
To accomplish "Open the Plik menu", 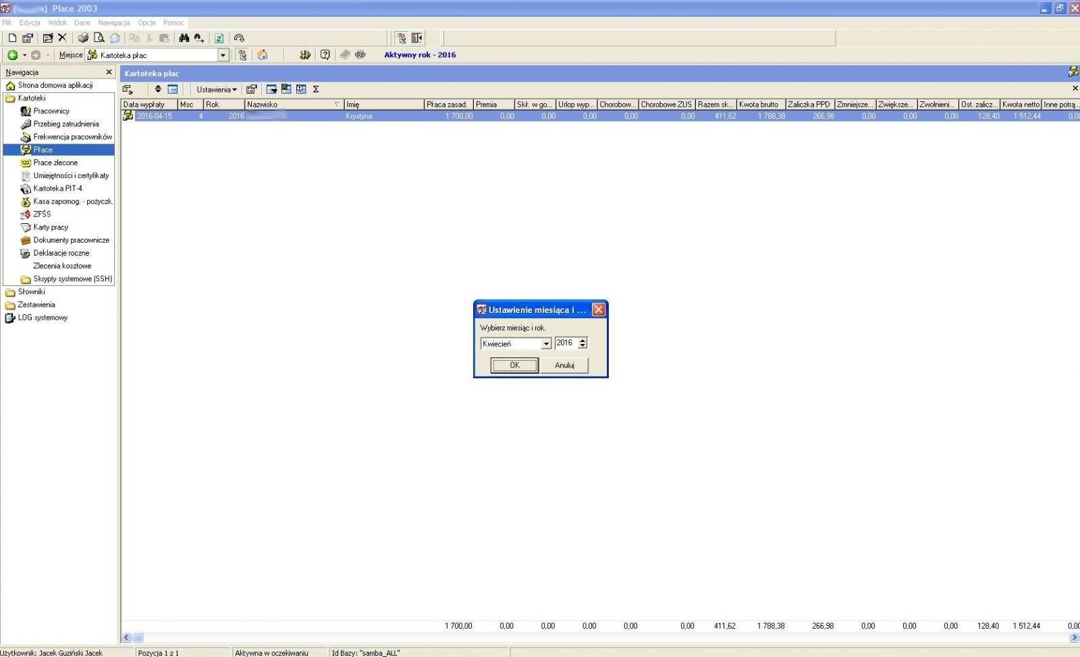I will pos(7,23).
